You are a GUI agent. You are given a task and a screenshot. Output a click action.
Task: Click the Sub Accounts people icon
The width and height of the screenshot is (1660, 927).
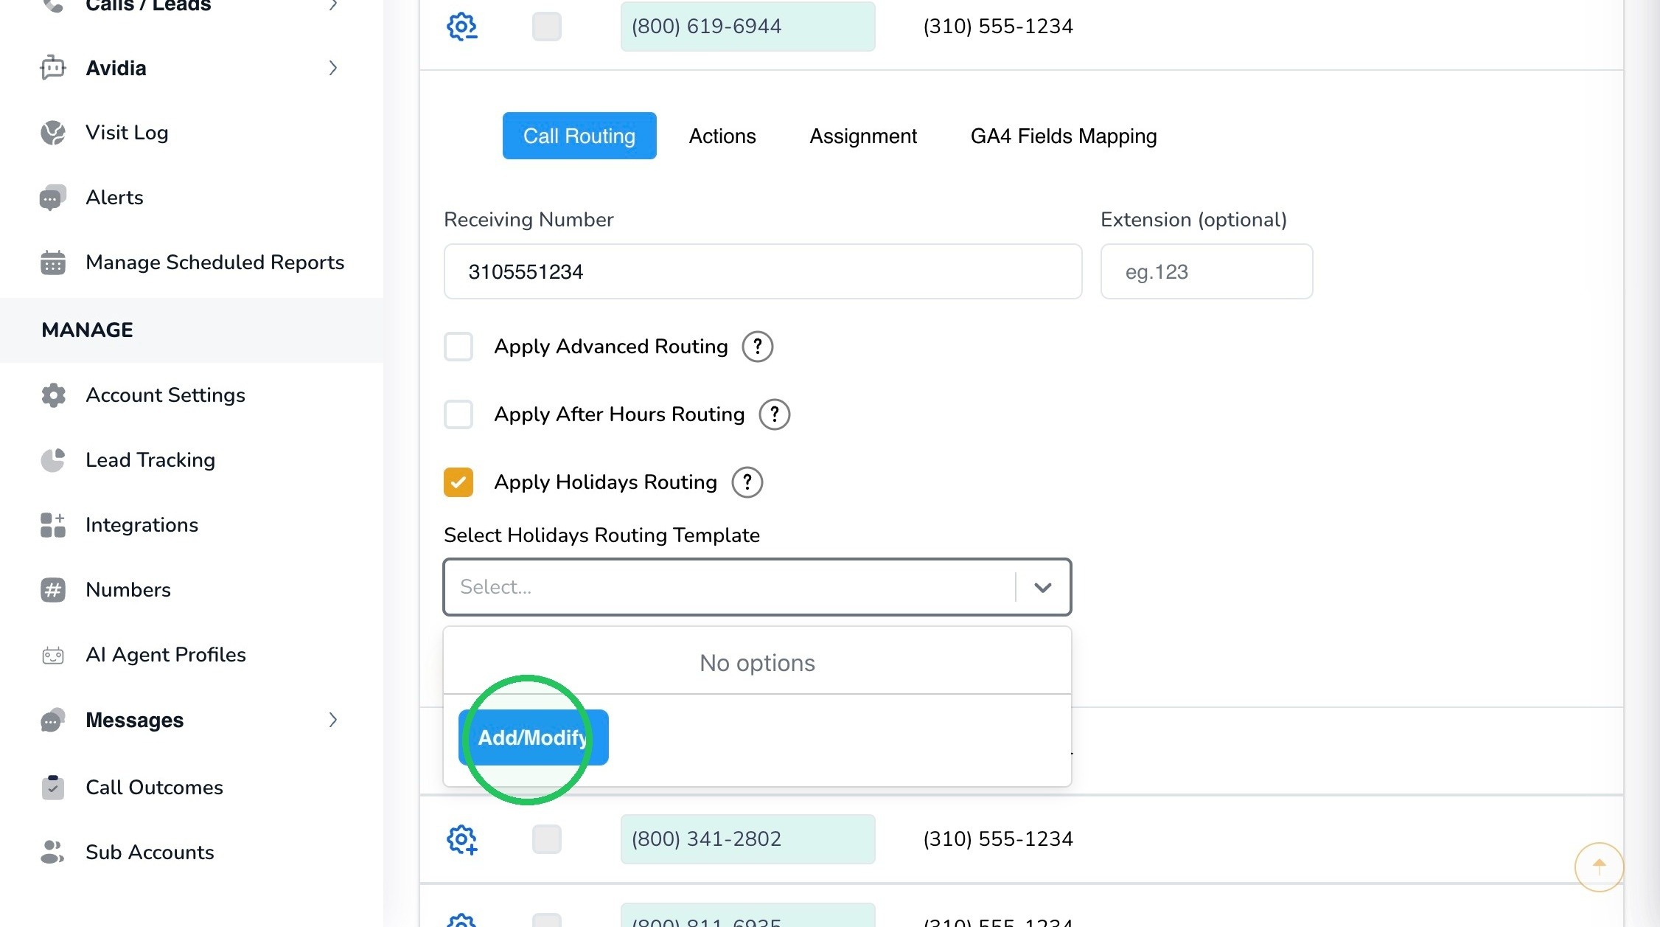[x=53, y=853]
